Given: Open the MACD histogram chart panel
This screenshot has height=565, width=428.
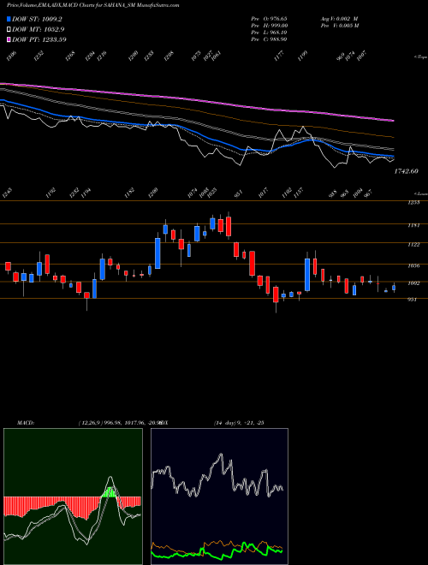Looking at the screenshot, I should [x=73, y=497].
